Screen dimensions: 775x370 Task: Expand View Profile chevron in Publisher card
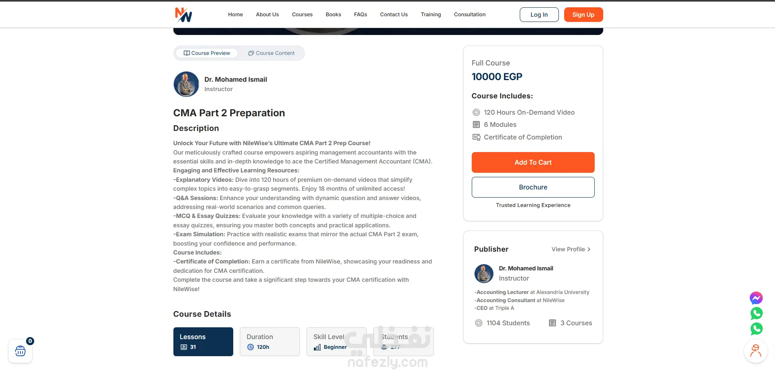(589, 249)
